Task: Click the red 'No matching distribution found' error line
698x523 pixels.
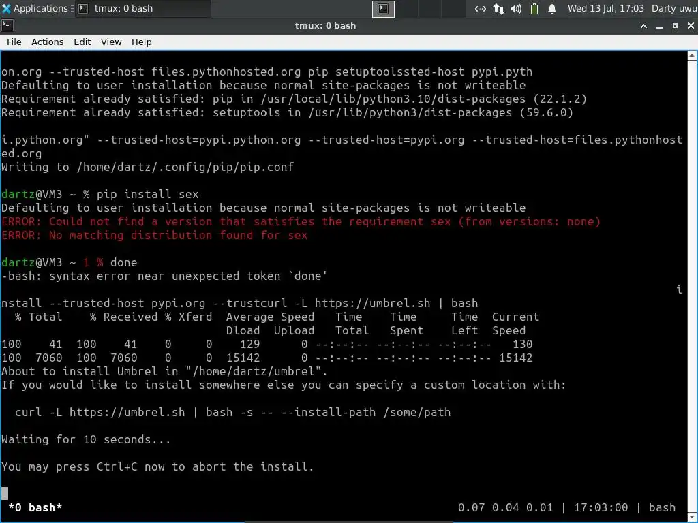Action: tap(155, 235)
